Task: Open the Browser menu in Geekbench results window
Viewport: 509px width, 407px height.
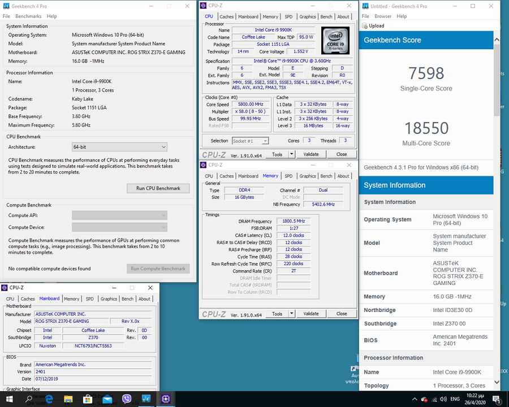Action: pos(383,16)
